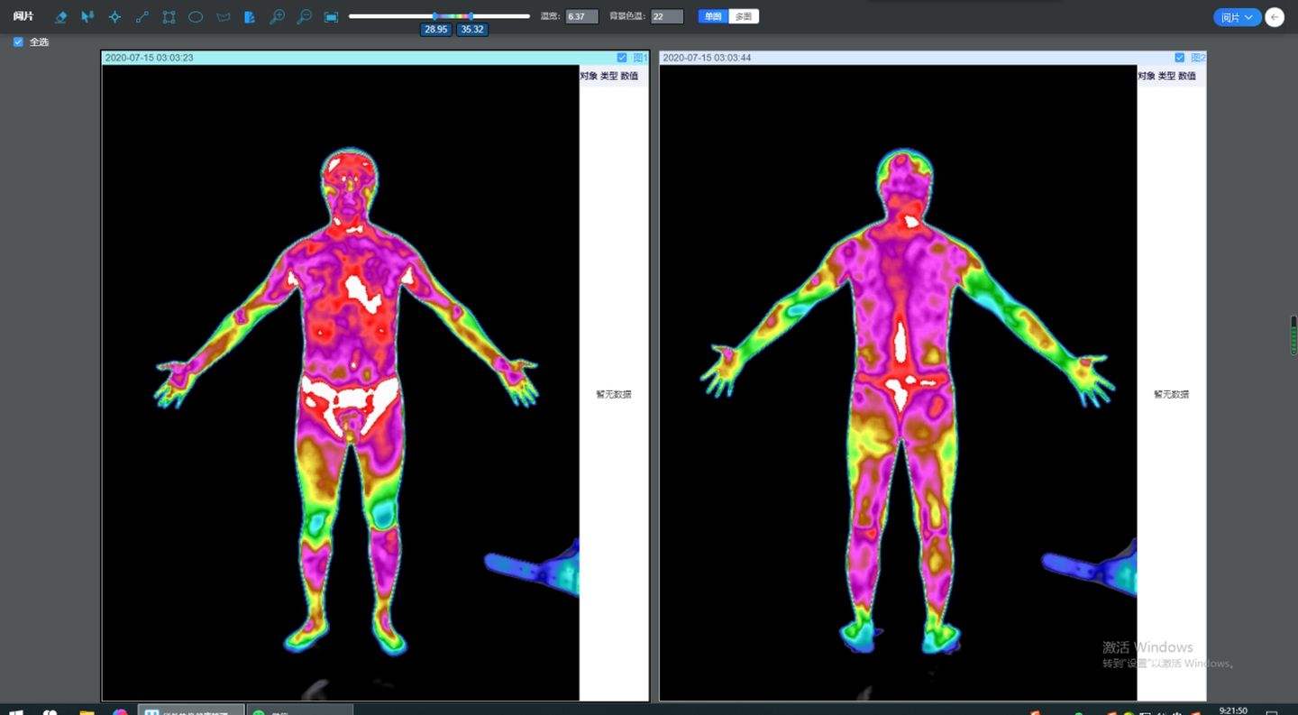
Task: Select the eraser tool in toolbar
Action: pos(60,17)
